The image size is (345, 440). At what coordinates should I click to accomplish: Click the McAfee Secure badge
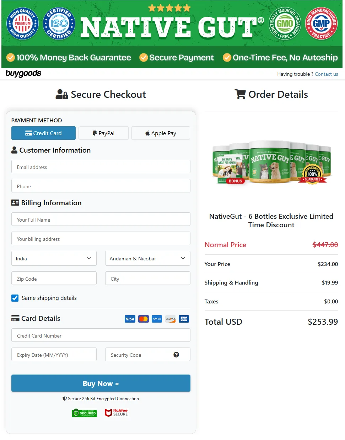pos(117,413)
